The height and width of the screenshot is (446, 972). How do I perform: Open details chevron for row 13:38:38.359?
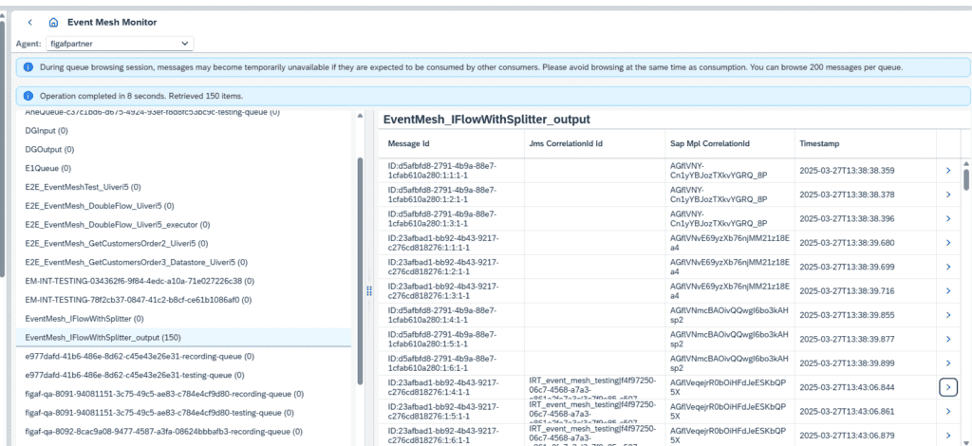click(x=948, y=171)
